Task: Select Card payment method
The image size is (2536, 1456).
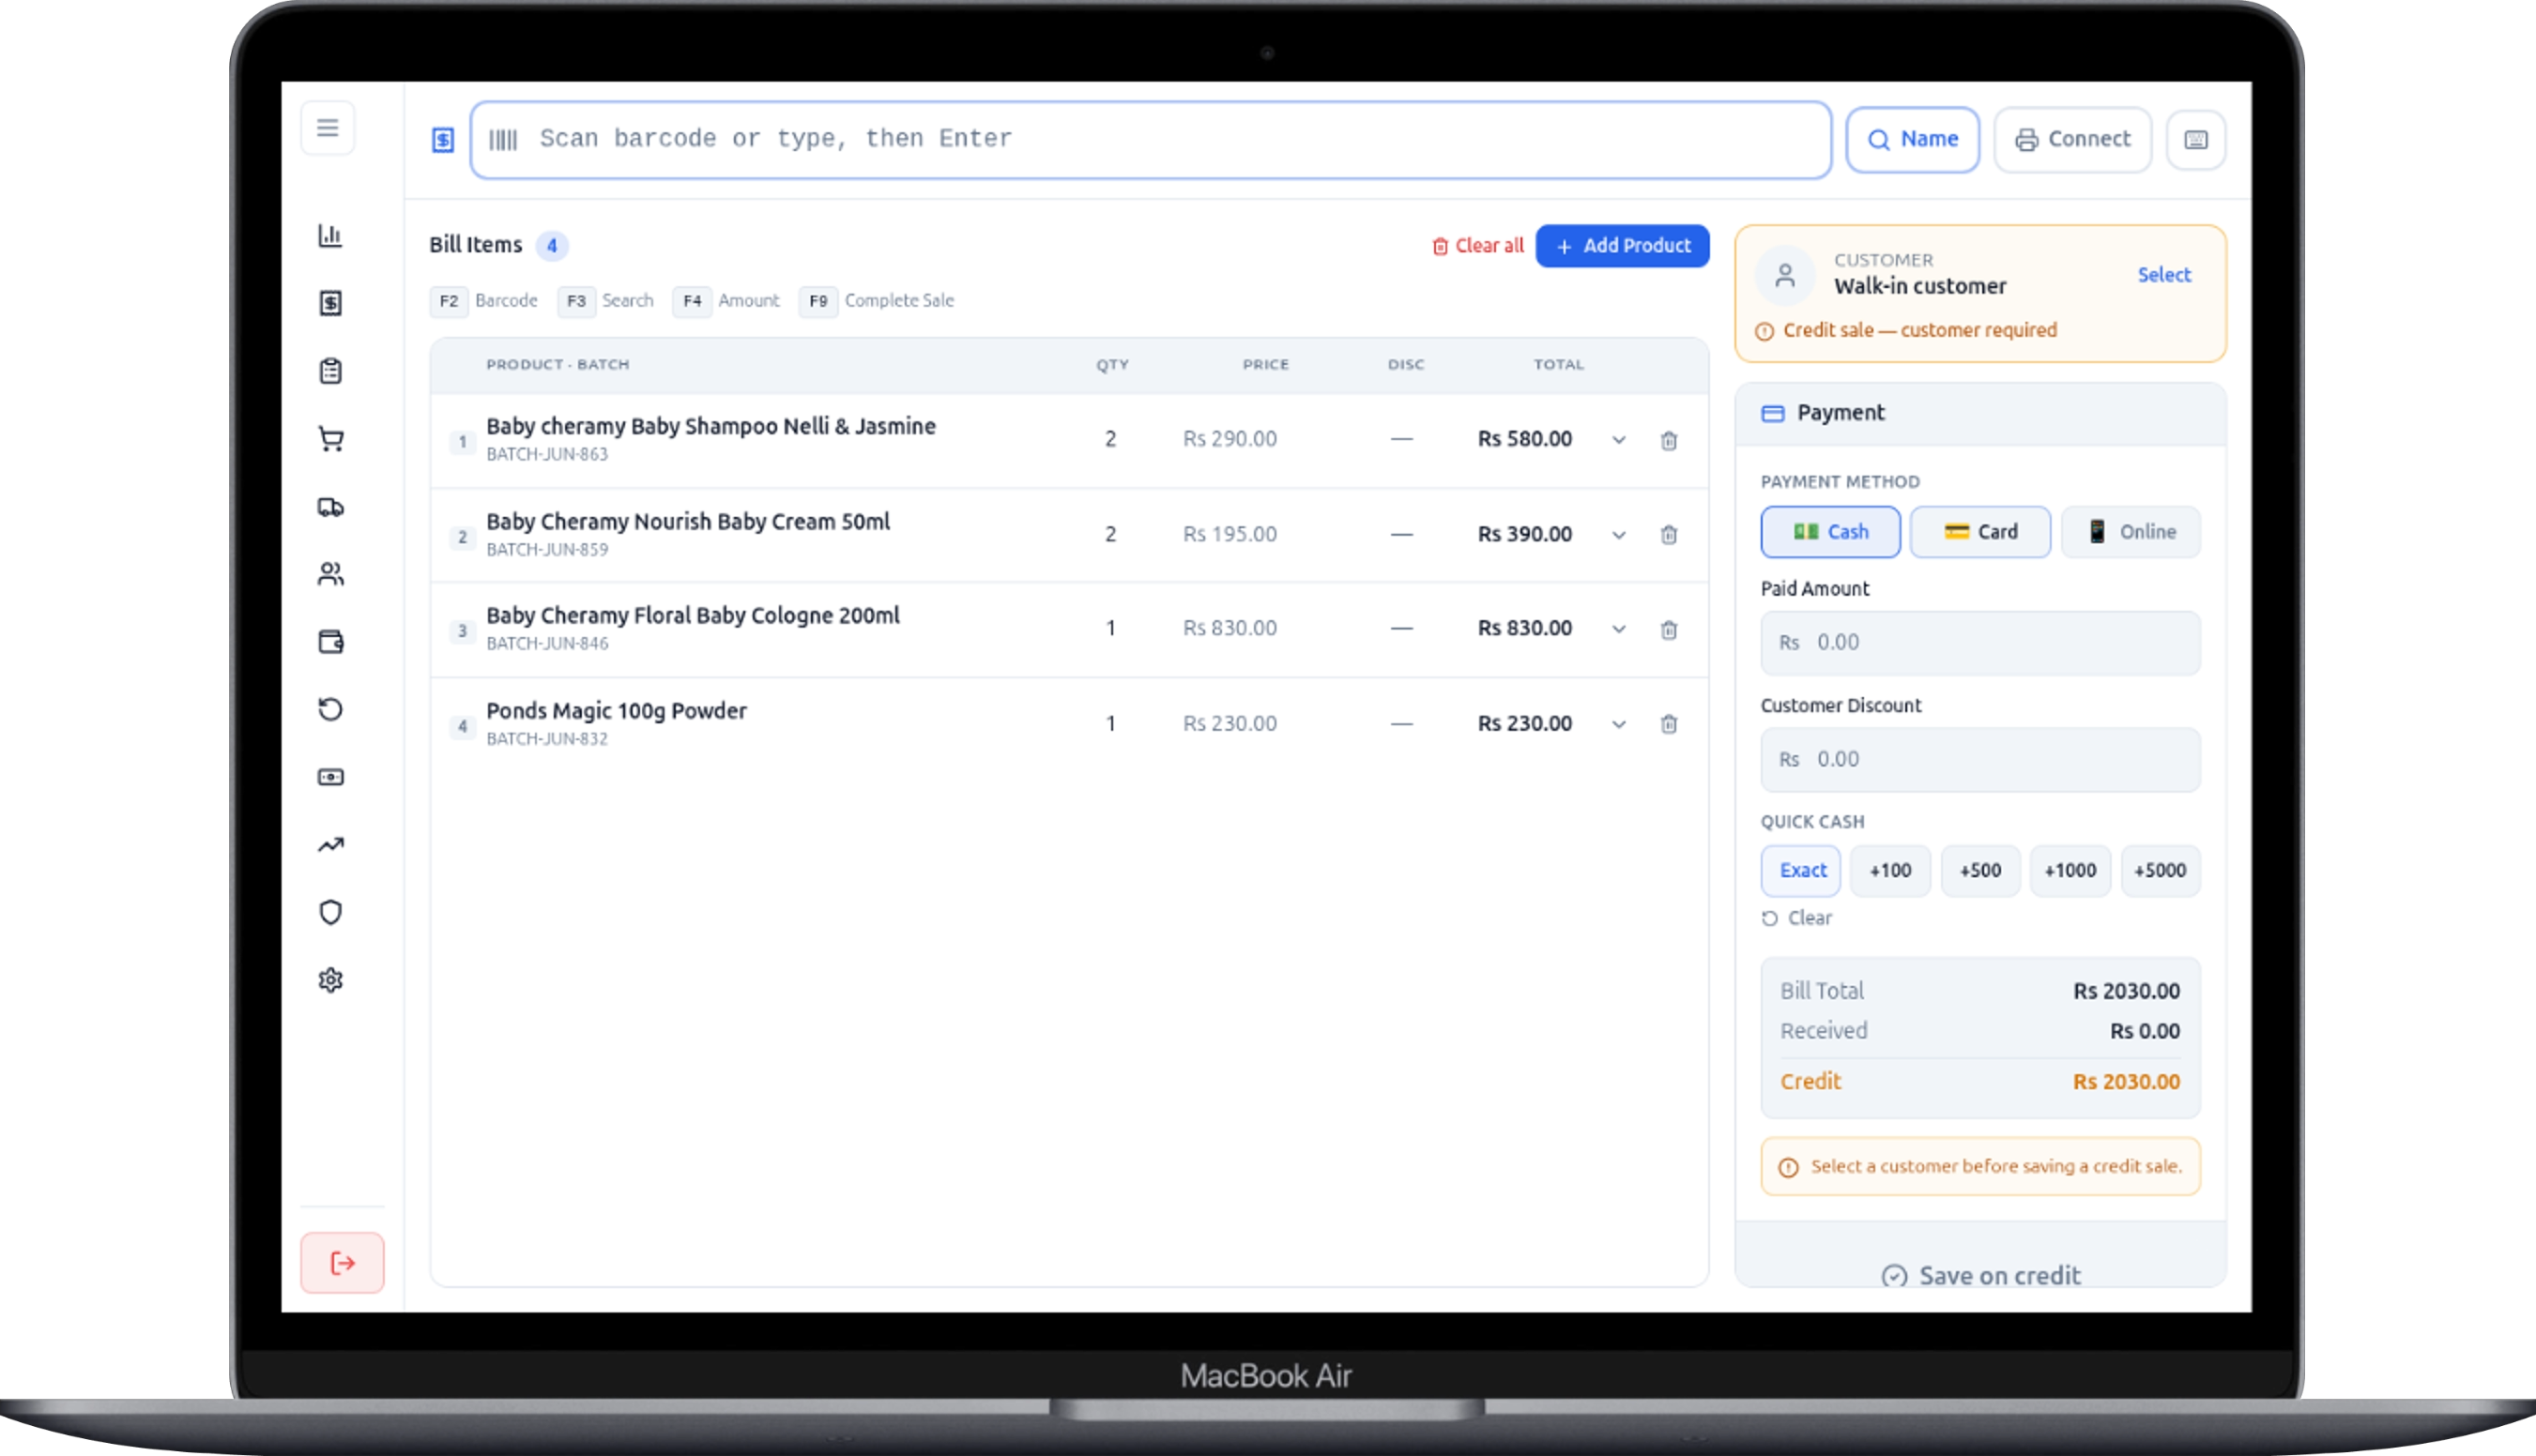Action: point(1980,532)
